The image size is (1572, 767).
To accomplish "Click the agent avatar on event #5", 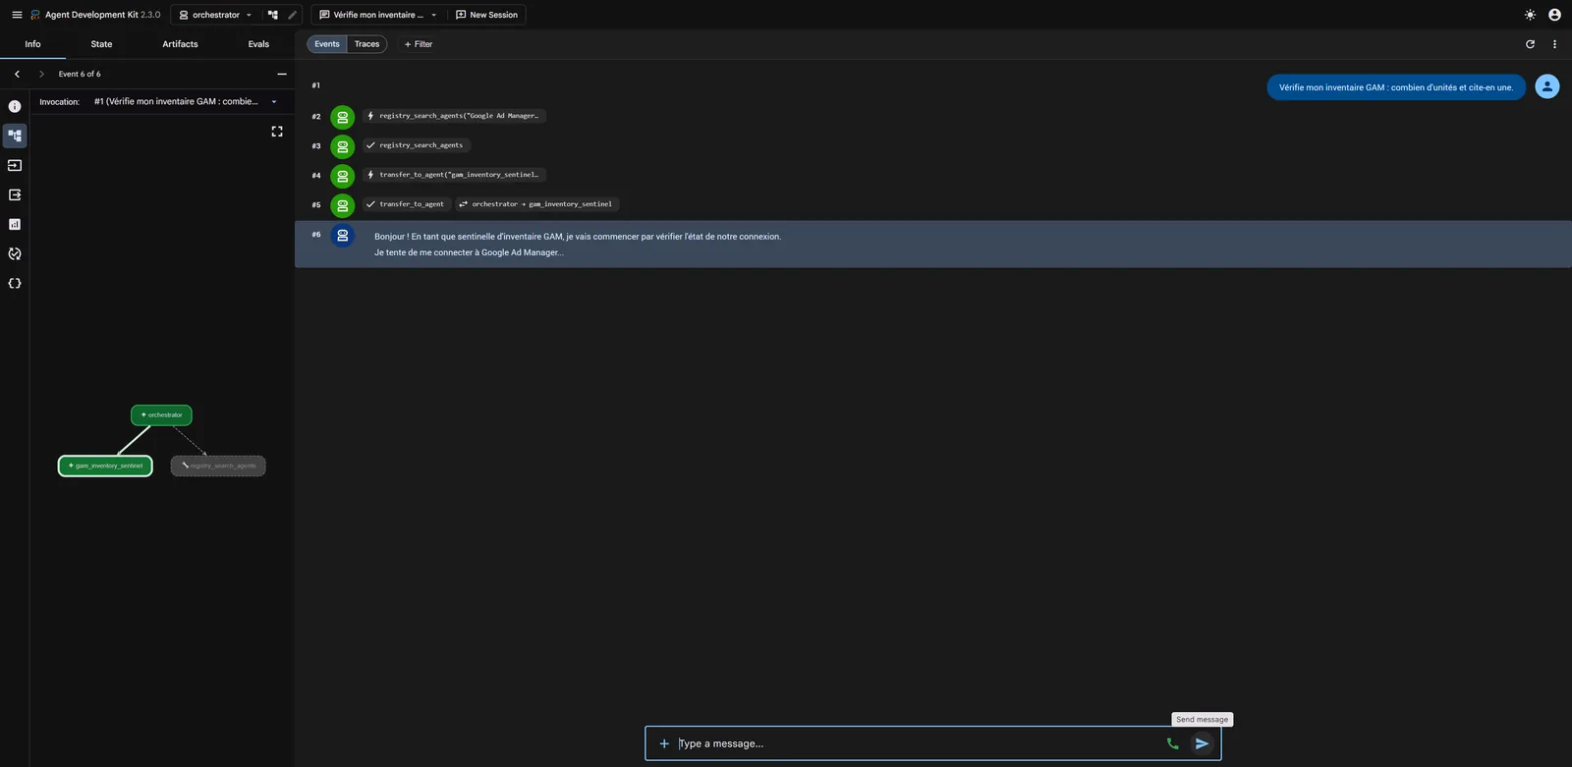I will click(x=342, y=205).
